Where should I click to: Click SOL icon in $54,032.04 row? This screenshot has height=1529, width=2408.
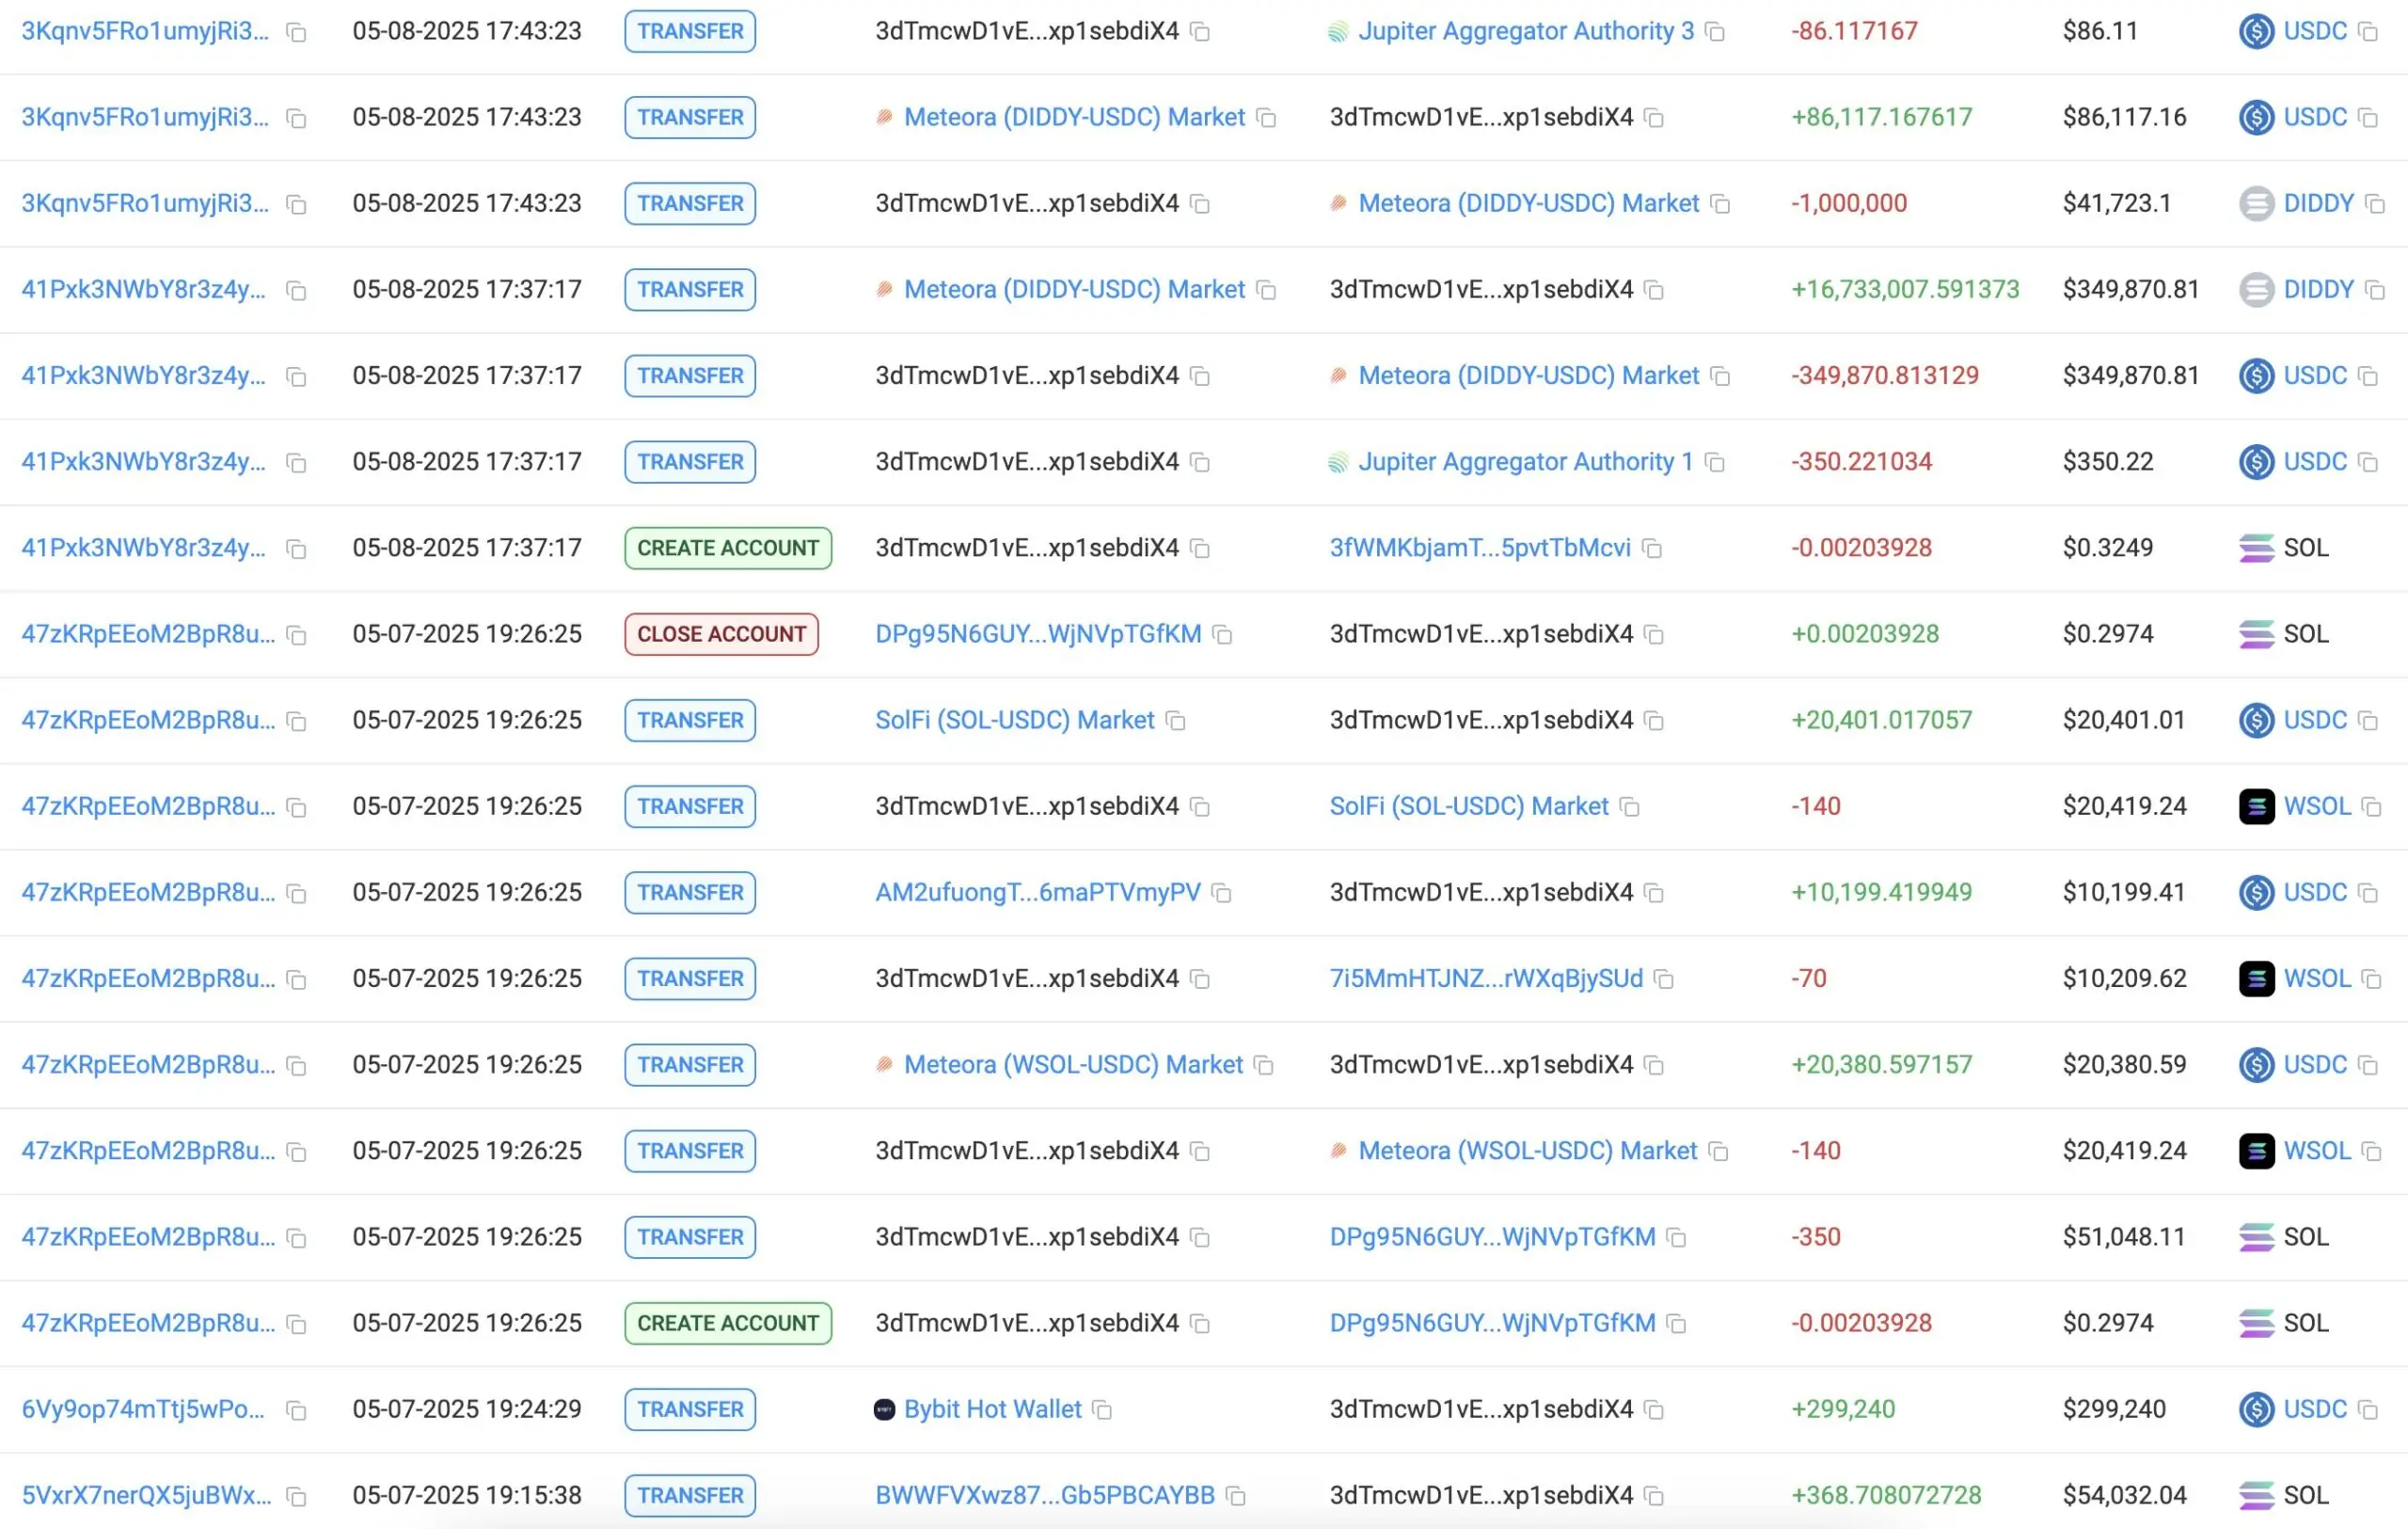(x=2256, y=1495)
